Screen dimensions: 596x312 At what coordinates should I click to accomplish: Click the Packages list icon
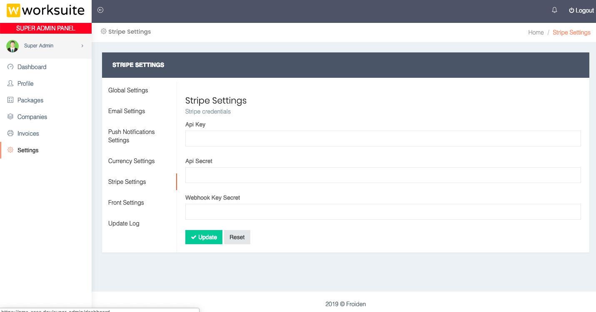pos(10,100)
